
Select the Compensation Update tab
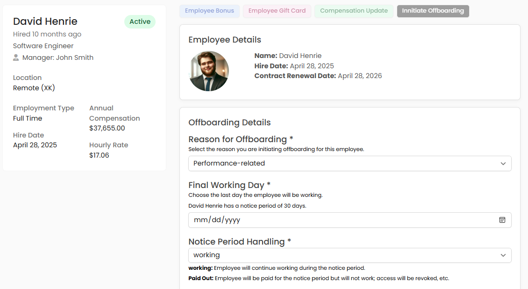tap(354, 11)
